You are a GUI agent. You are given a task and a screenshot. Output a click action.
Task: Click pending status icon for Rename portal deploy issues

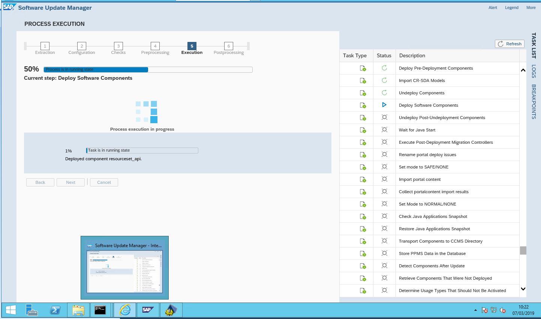coord(384,154)
